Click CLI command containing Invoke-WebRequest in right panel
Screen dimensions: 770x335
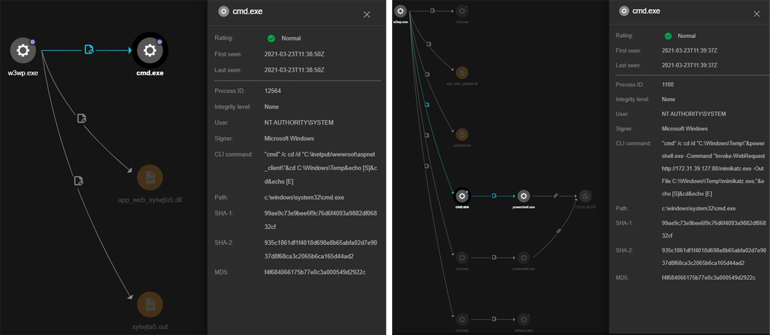714,168
